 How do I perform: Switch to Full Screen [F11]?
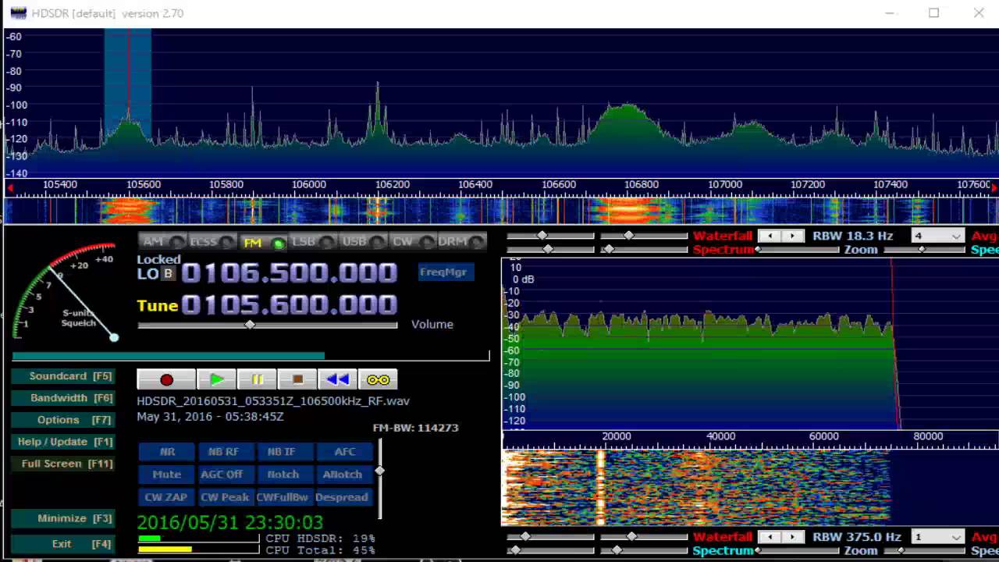[x=63, y=464]
